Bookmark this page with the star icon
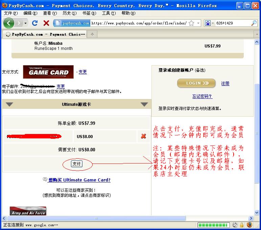Viewport: 261px width, 230px height. [191, 23]
